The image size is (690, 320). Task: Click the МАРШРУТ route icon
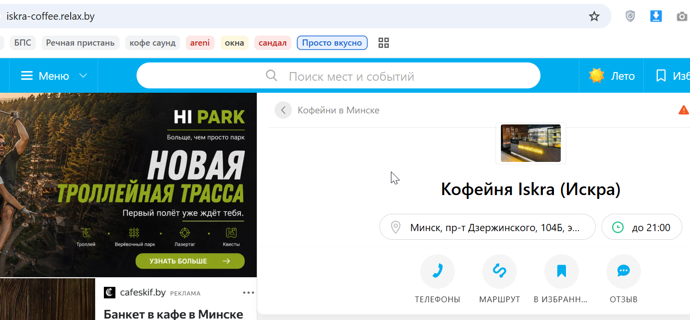tap(500, 271)
